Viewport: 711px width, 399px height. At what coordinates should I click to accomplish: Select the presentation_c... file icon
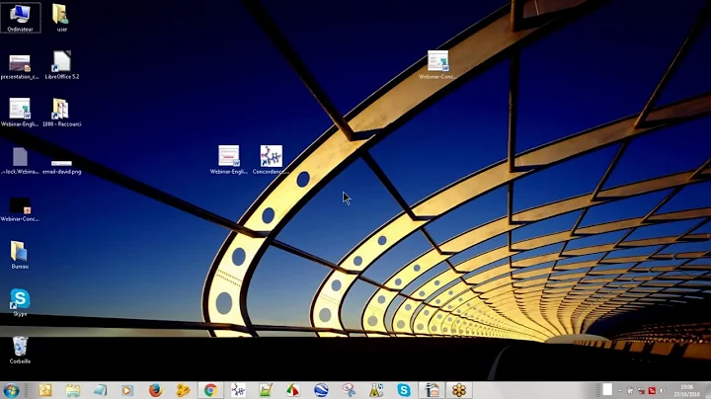click(x=20, y=66)
